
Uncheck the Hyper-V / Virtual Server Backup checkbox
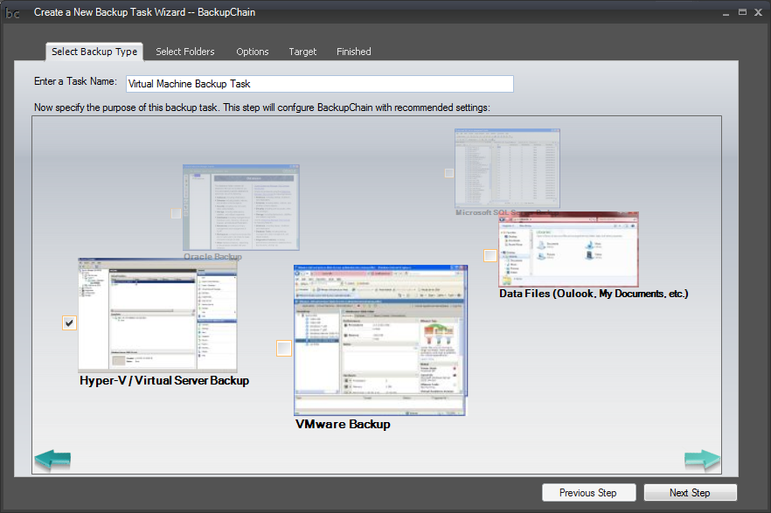pyautogui.click(x=69, y=322)
